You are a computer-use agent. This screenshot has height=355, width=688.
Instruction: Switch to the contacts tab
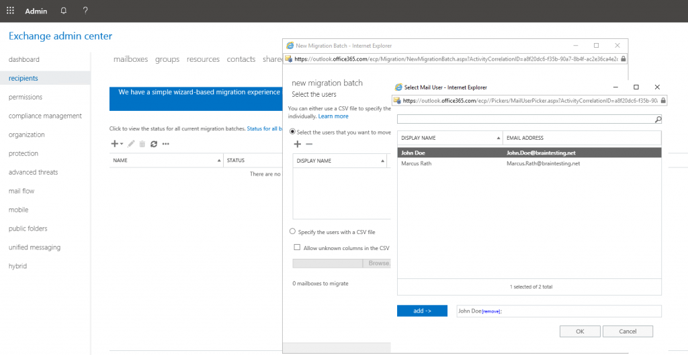tap(241, 59)
